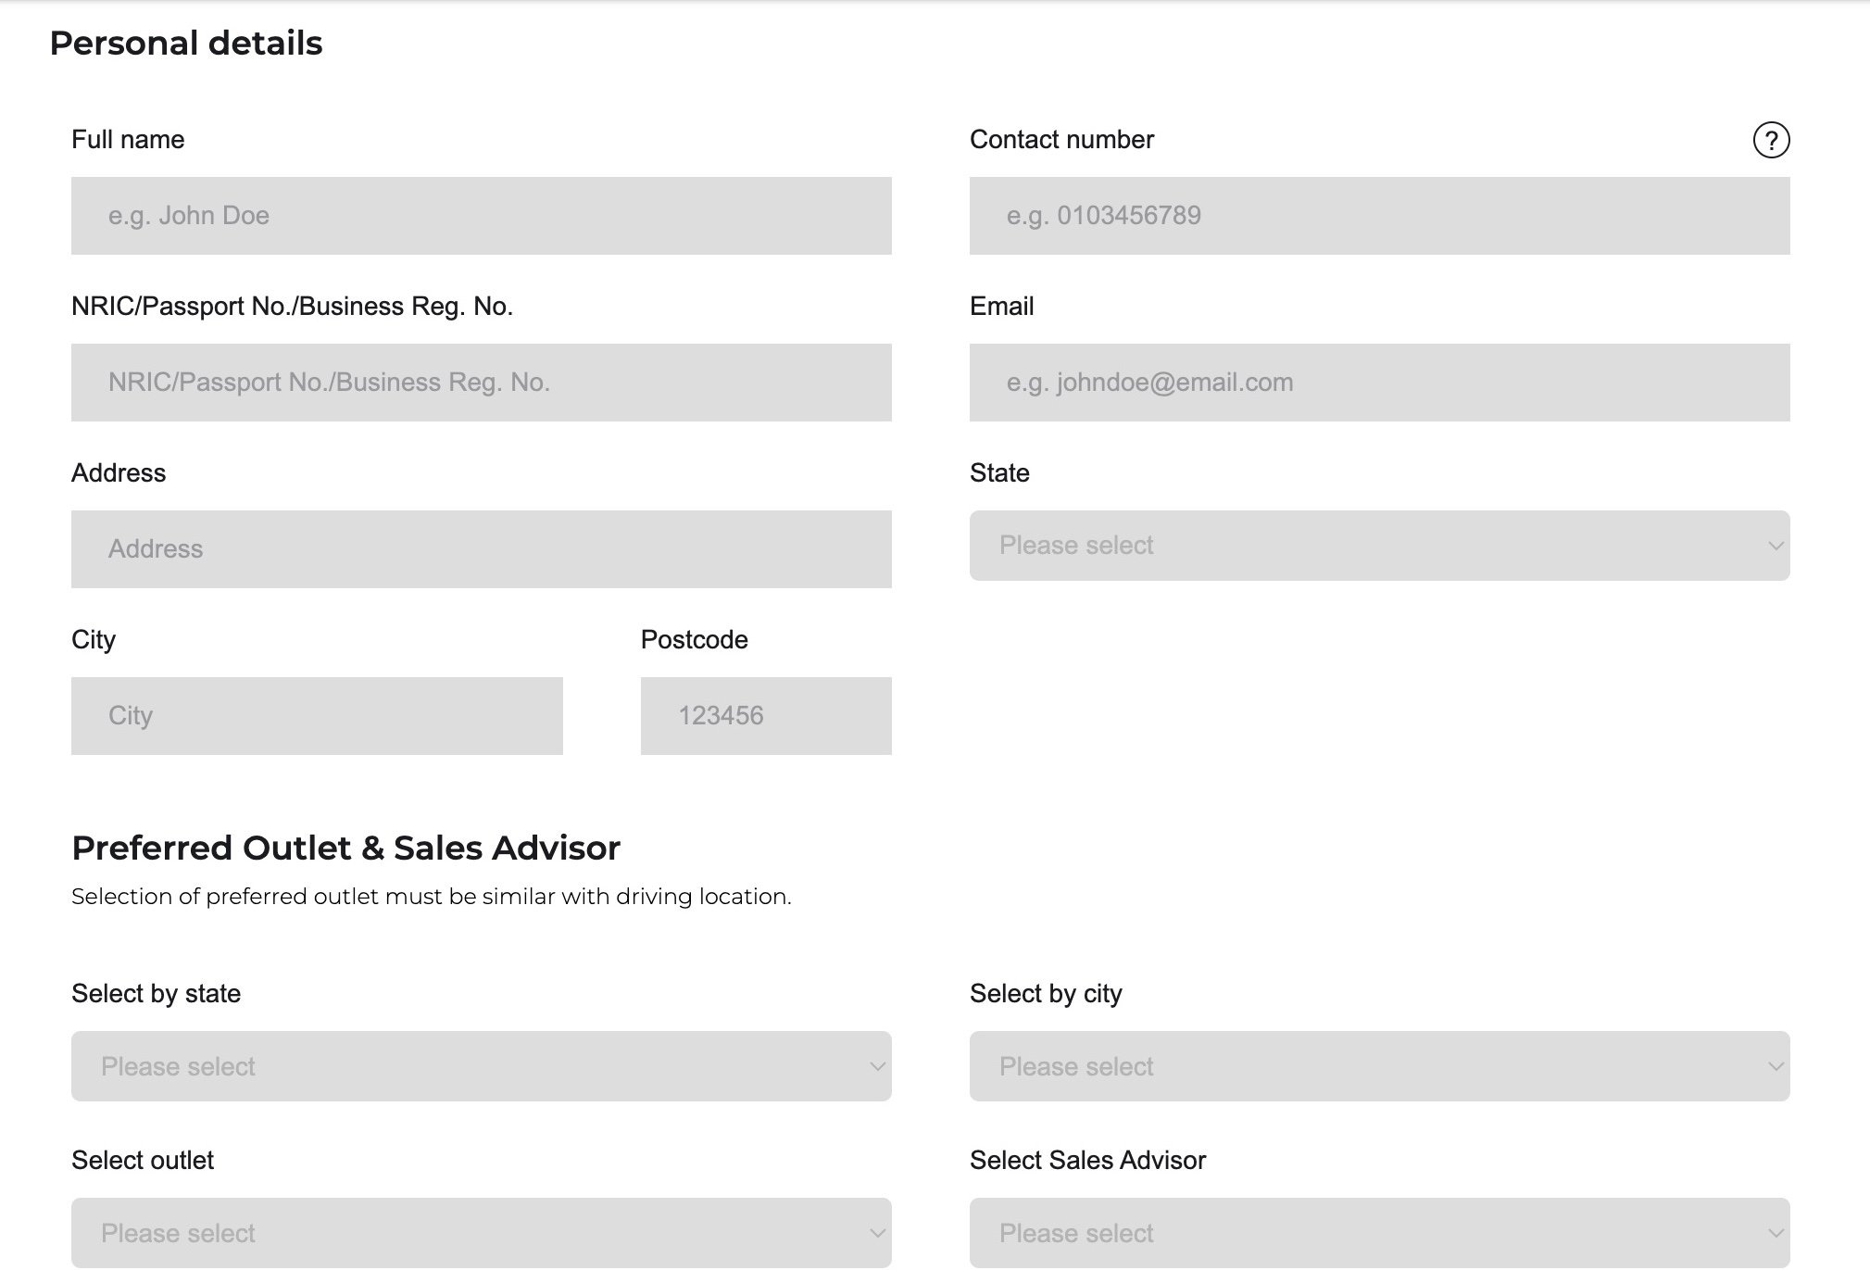Expand the Select by state dropdown
This screenshot has width=1870, height=1270.
pyautogui.click(x=482, y=1066)
